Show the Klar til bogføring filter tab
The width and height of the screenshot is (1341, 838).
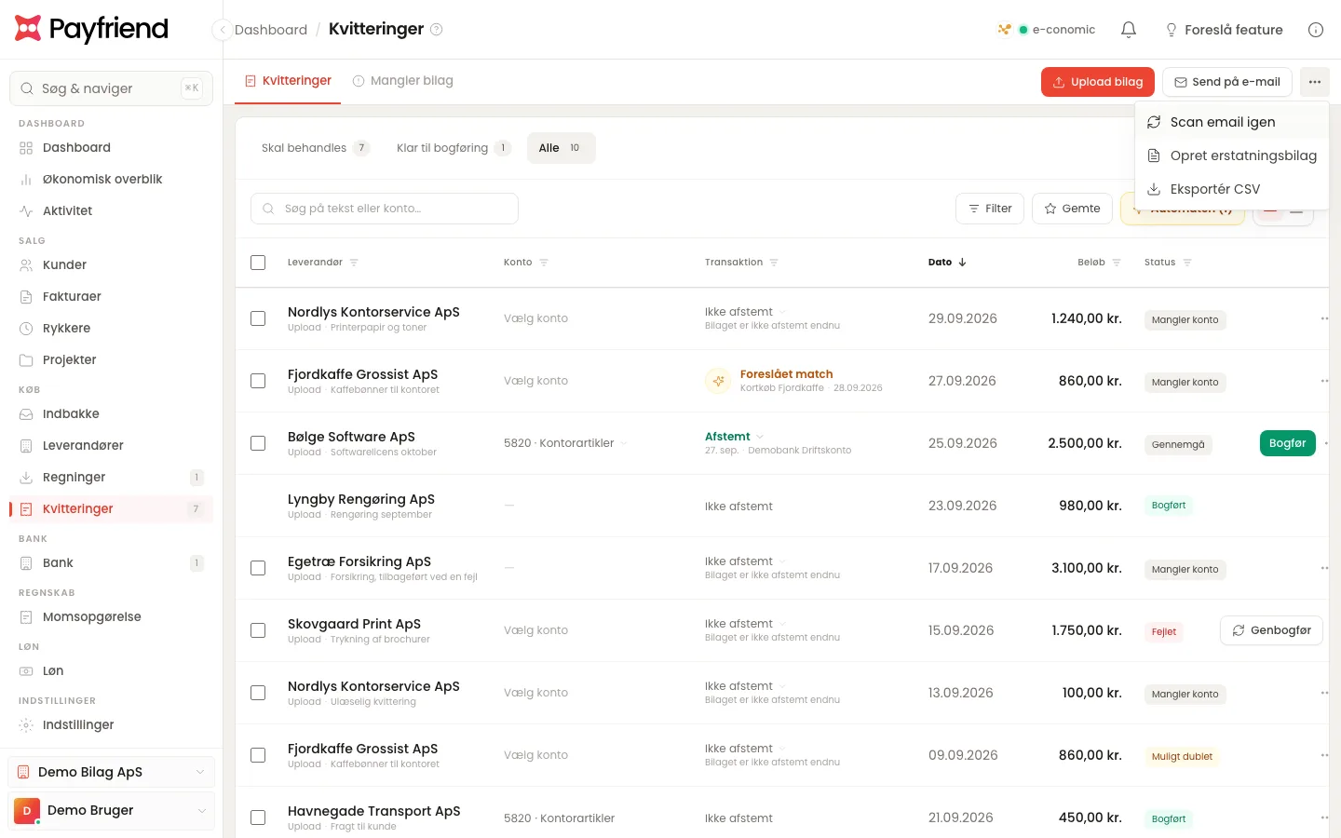pos(454,148)
